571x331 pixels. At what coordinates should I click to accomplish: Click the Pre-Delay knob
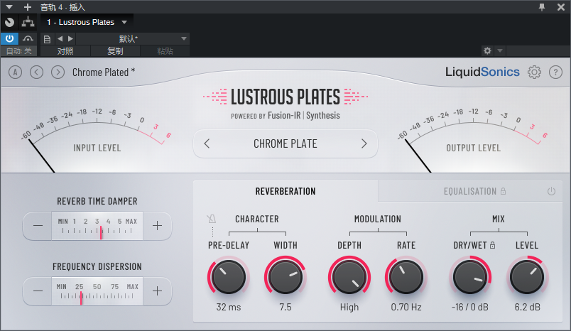[228, 277]
